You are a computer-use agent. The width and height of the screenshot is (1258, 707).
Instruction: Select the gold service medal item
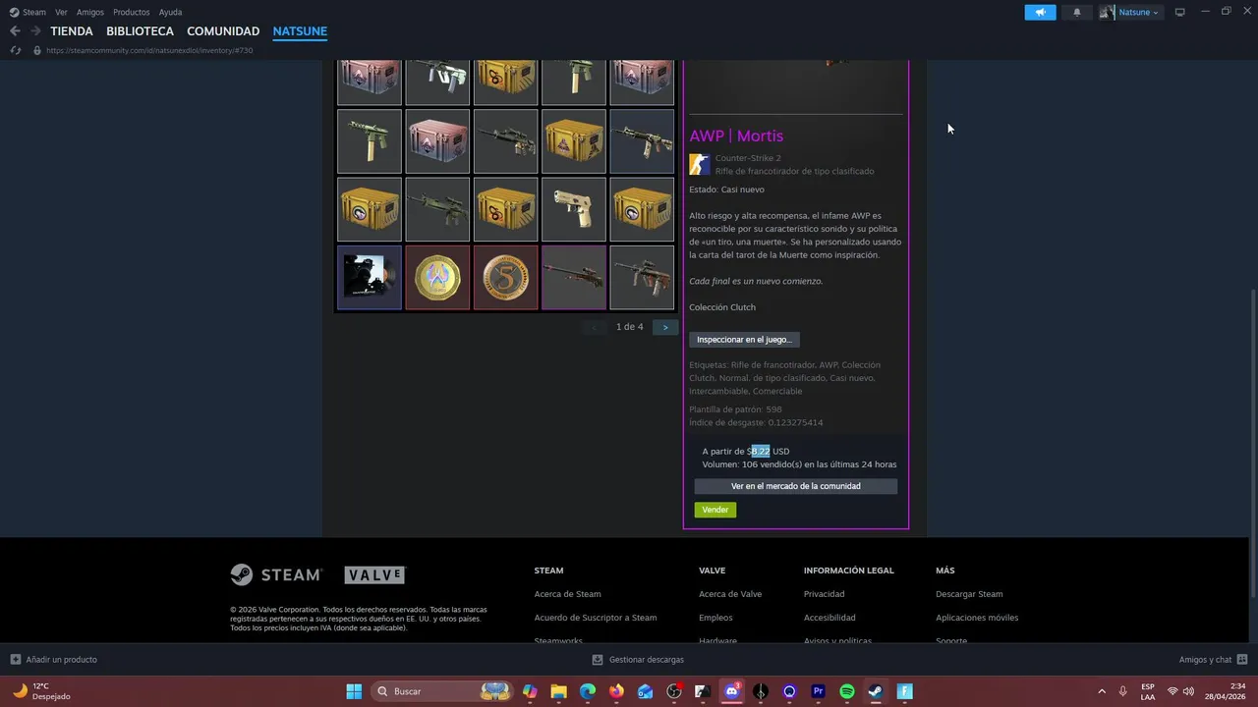437,278
